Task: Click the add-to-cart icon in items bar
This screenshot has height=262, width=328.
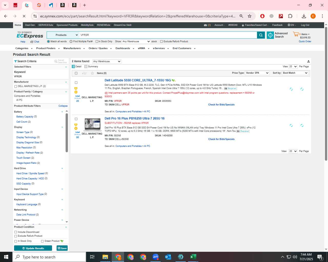Action: (84, 73)
